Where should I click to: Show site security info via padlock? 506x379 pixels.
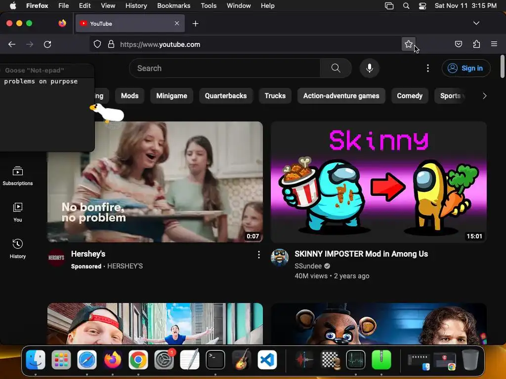pyautogui.click(x=111, y=44)
